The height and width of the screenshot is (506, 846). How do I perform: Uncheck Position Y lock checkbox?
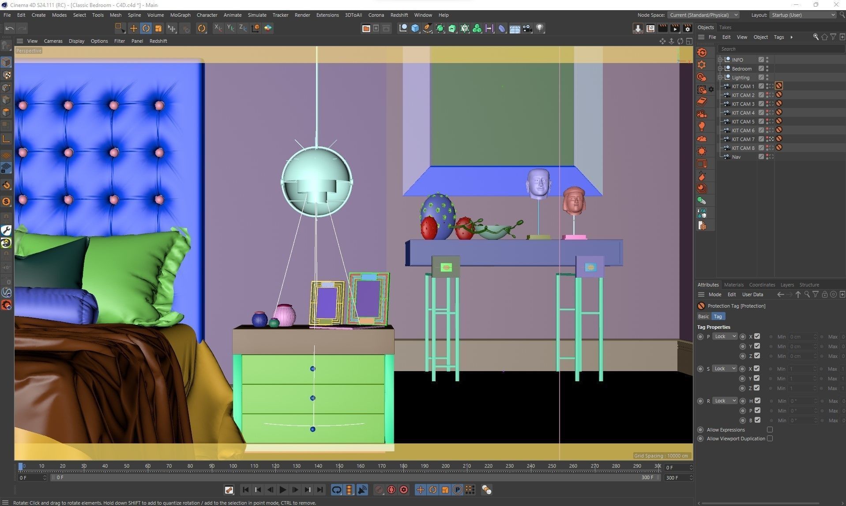click(757, 346)
